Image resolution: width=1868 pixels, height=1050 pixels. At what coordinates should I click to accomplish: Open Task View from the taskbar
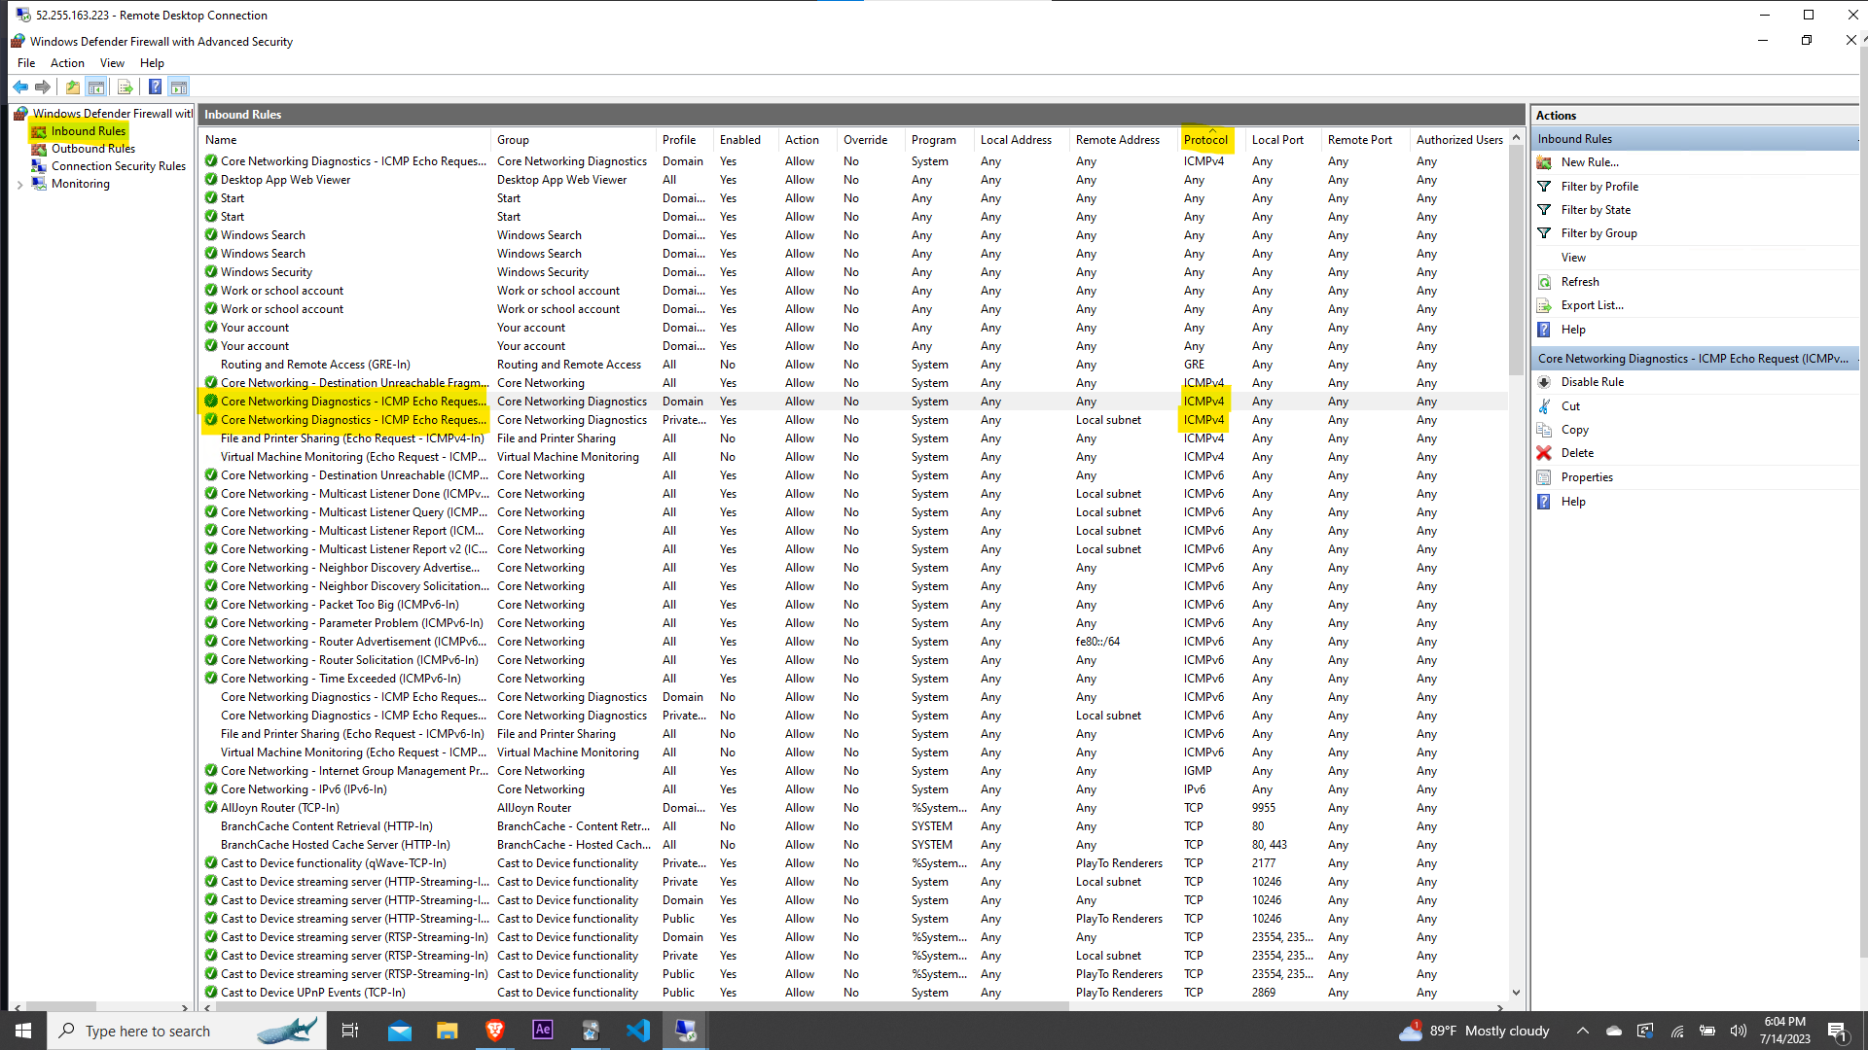[350, 1031]
